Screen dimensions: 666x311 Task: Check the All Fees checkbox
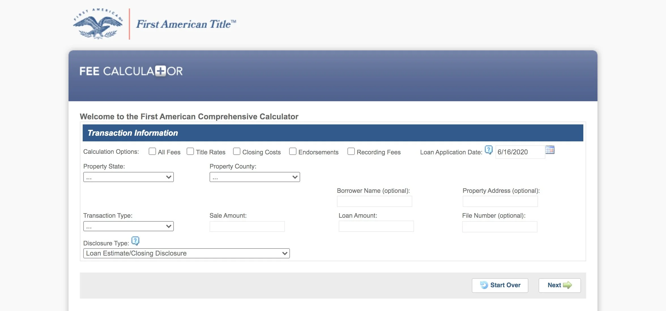click(x=152, y=152)
